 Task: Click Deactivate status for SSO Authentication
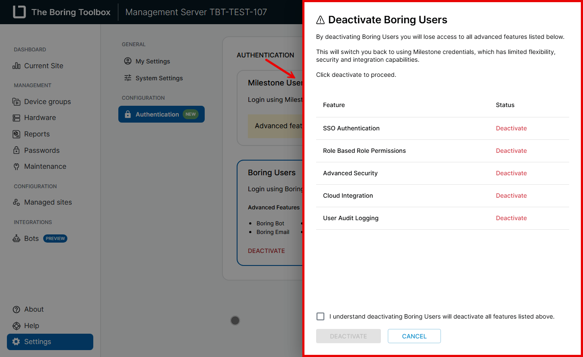click(511, 128)
